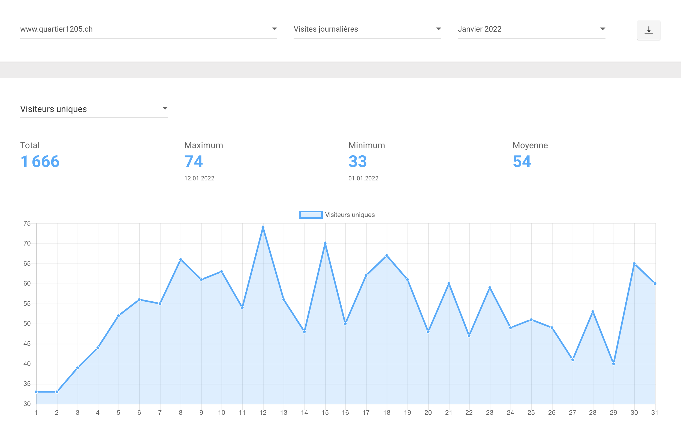Click the arrow next to Visiteurs uniques selector
The image size is (681, 430).
click(x=165, y=108)
